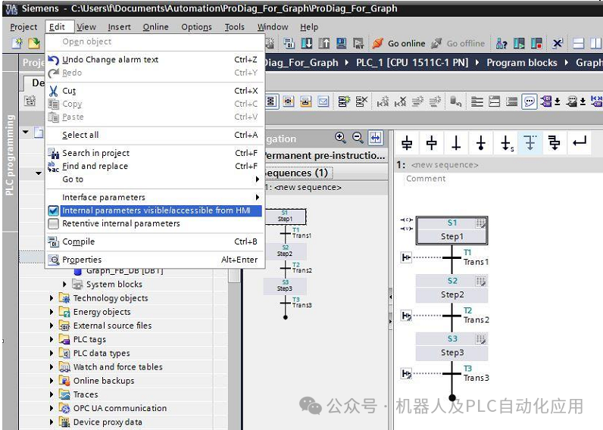The image size is (603, 430).
Task: Expand the Energy objects folder
Action: 52,312
